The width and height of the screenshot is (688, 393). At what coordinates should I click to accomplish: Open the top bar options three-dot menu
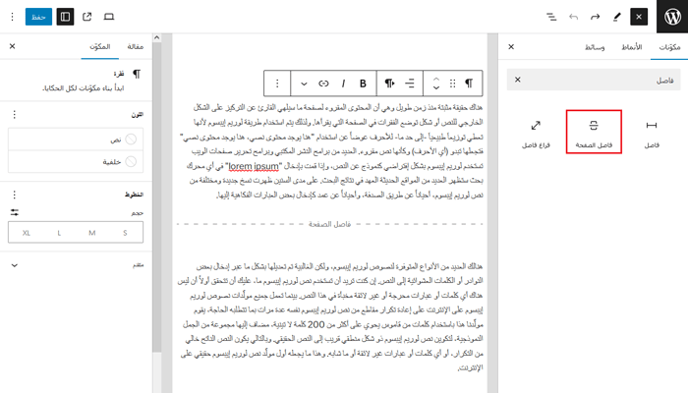(12, 17)
